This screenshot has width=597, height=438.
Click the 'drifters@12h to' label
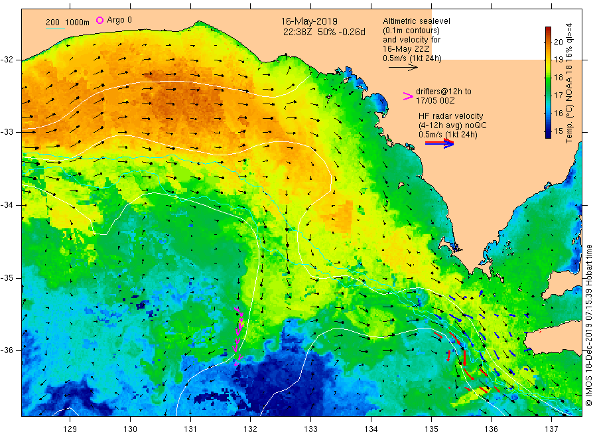(444, 92)
